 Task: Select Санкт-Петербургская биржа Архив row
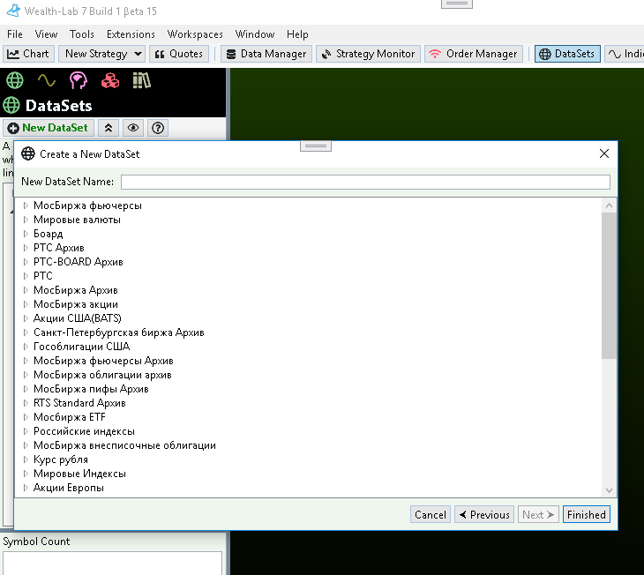[x=119, y=332]
